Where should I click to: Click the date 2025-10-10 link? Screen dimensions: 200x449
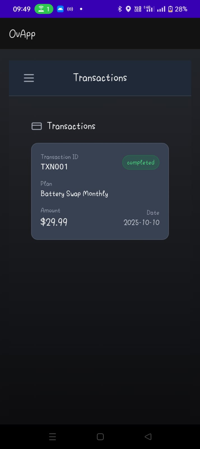coord(141,222)
